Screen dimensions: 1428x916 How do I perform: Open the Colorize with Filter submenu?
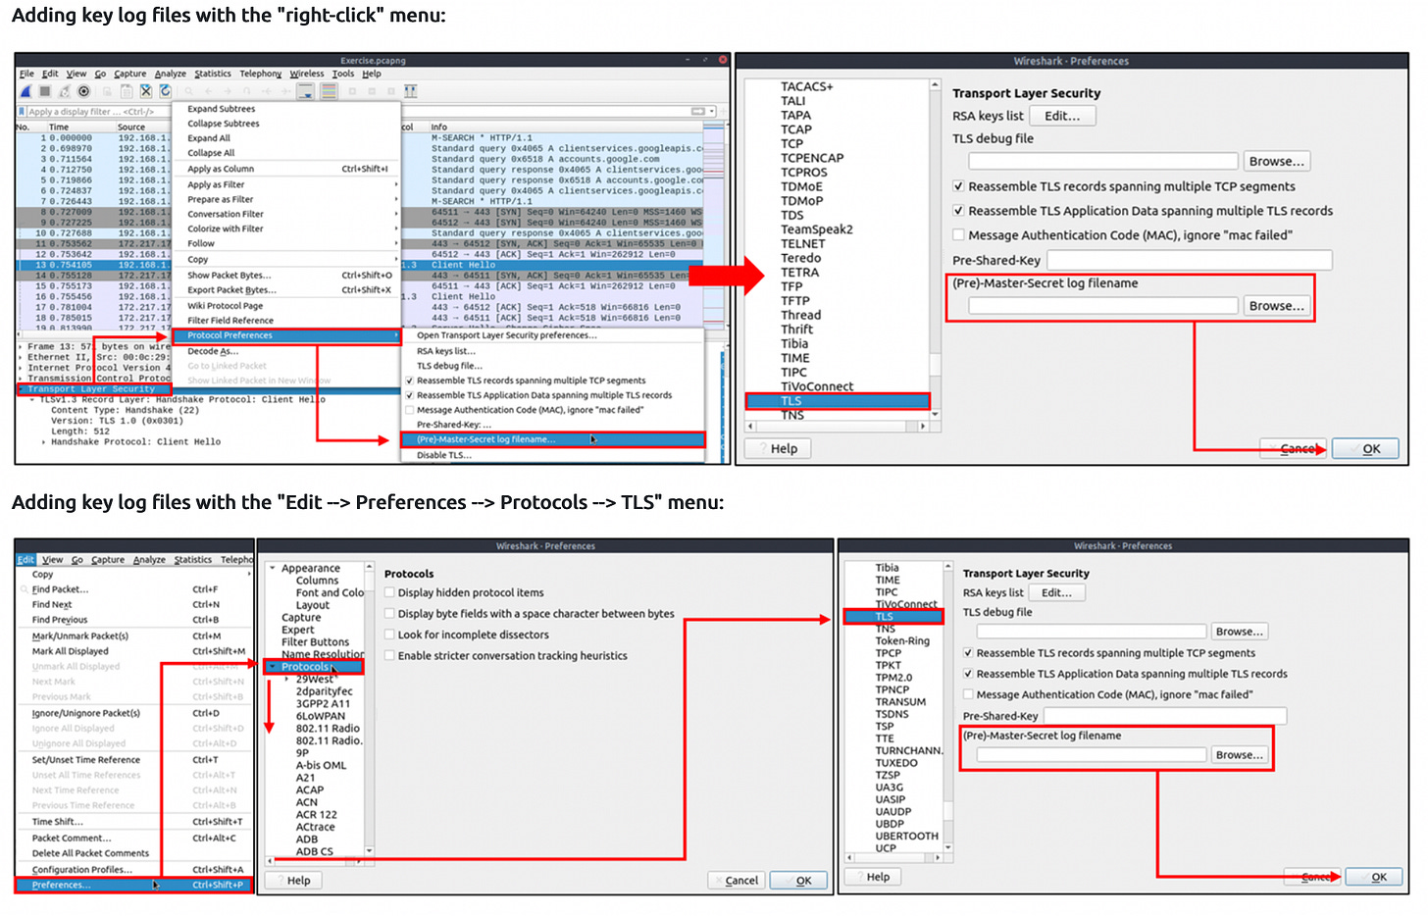coord(286,229)
